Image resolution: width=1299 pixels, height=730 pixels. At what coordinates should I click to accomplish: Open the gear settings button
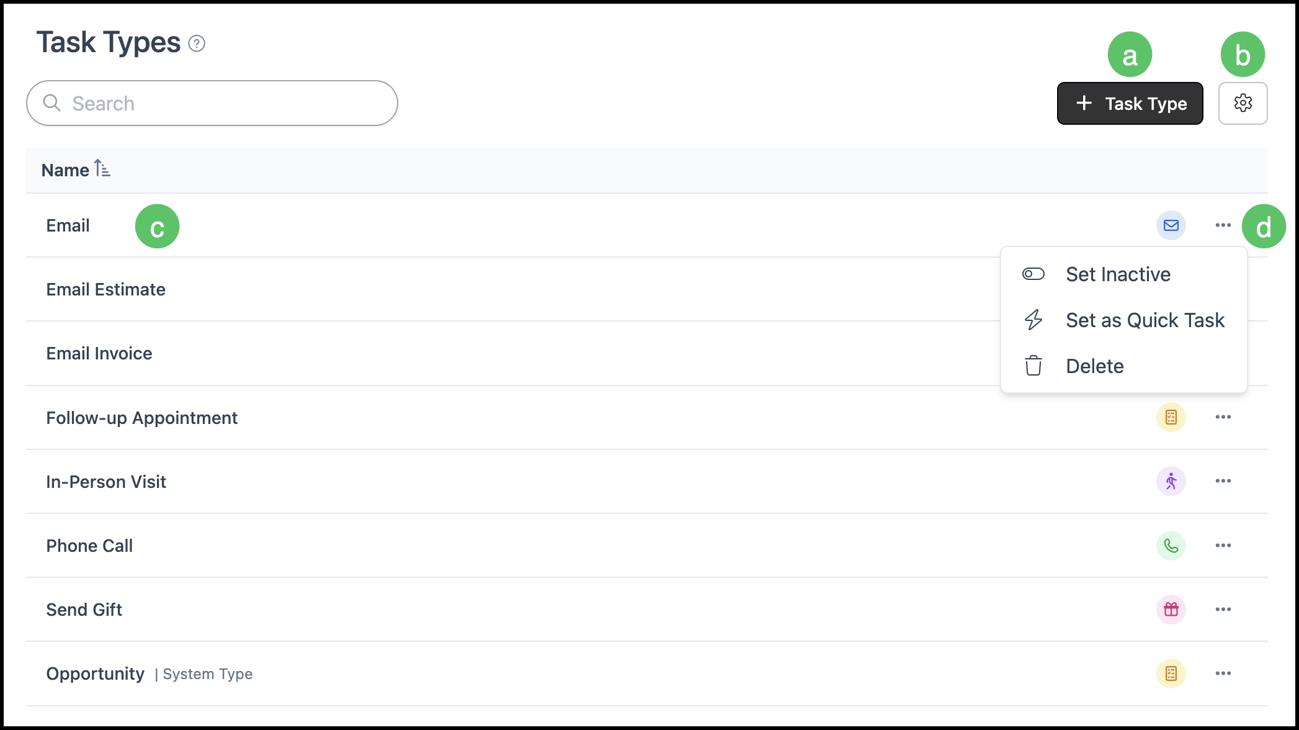click(x=1243, y=103)
